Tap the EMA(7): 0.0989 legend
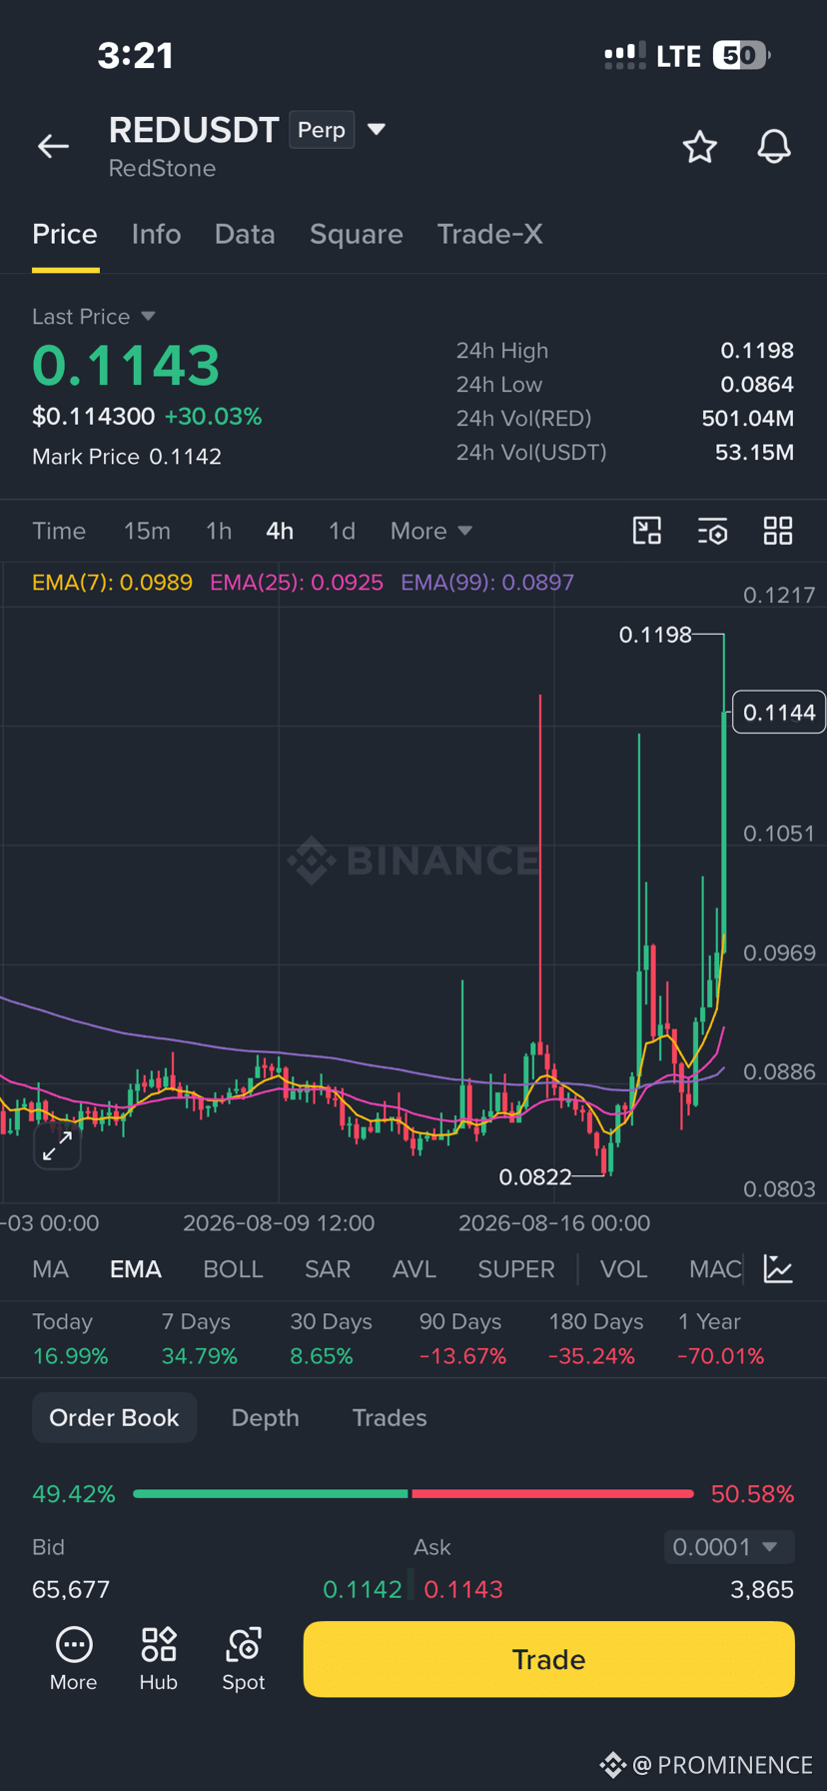The width and height of the screenshot is (827, 1791). 112,583
